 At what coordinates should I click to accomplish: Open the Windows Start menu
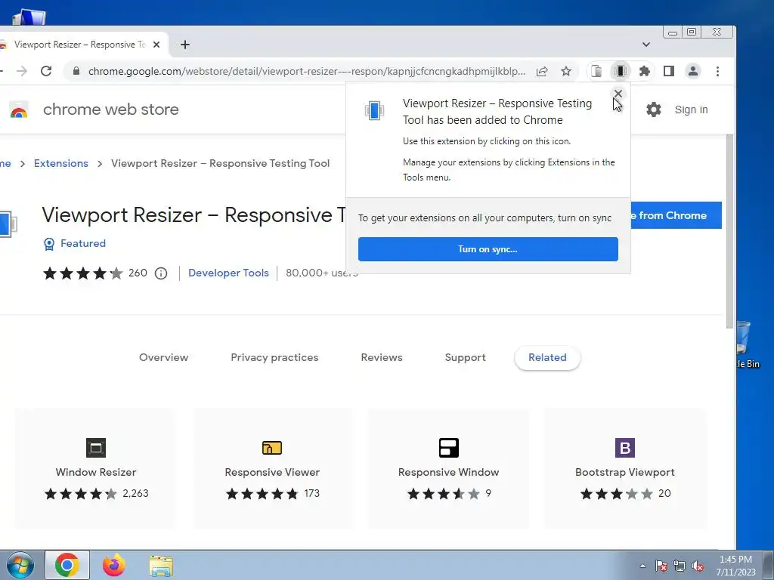(20, 565)
